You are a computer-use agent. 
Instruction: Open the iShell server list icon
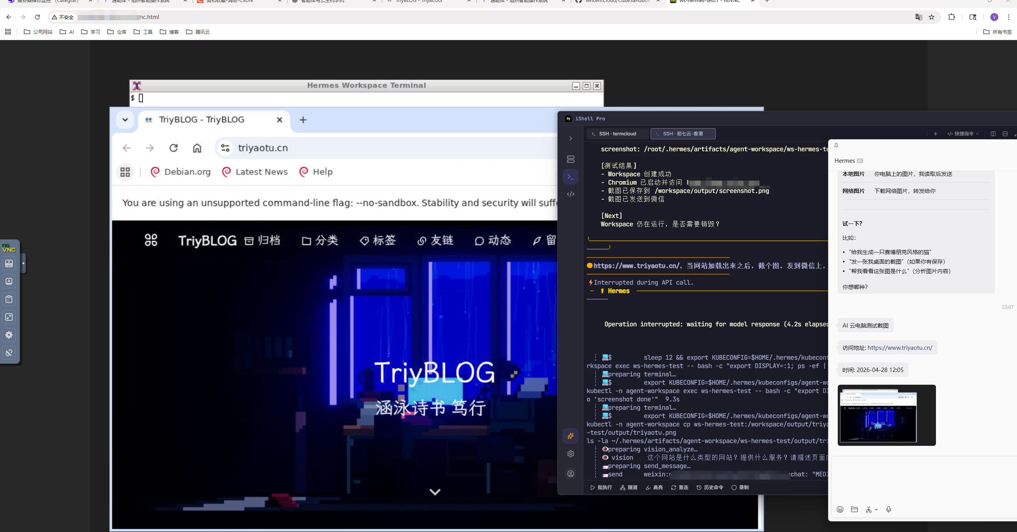point(571,159)
